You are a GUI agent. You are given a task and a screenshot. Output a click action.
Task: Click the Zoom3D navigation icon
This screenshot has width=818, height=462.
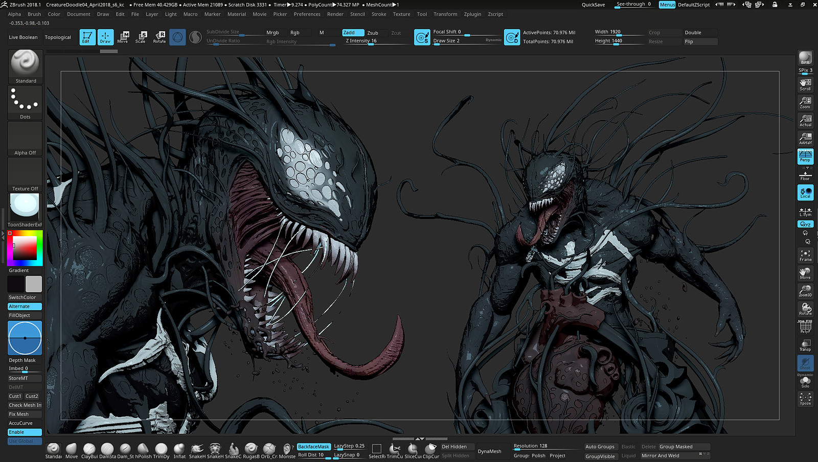click(805, 291)
